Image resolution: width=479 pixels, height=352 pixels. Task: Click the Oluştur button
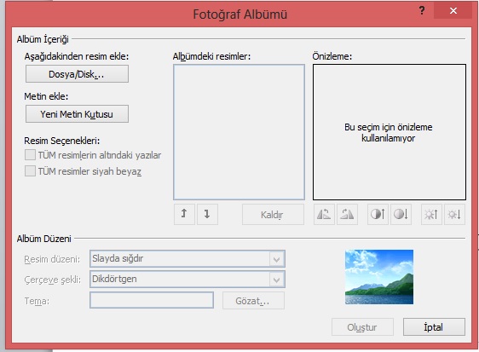point(362,327)
